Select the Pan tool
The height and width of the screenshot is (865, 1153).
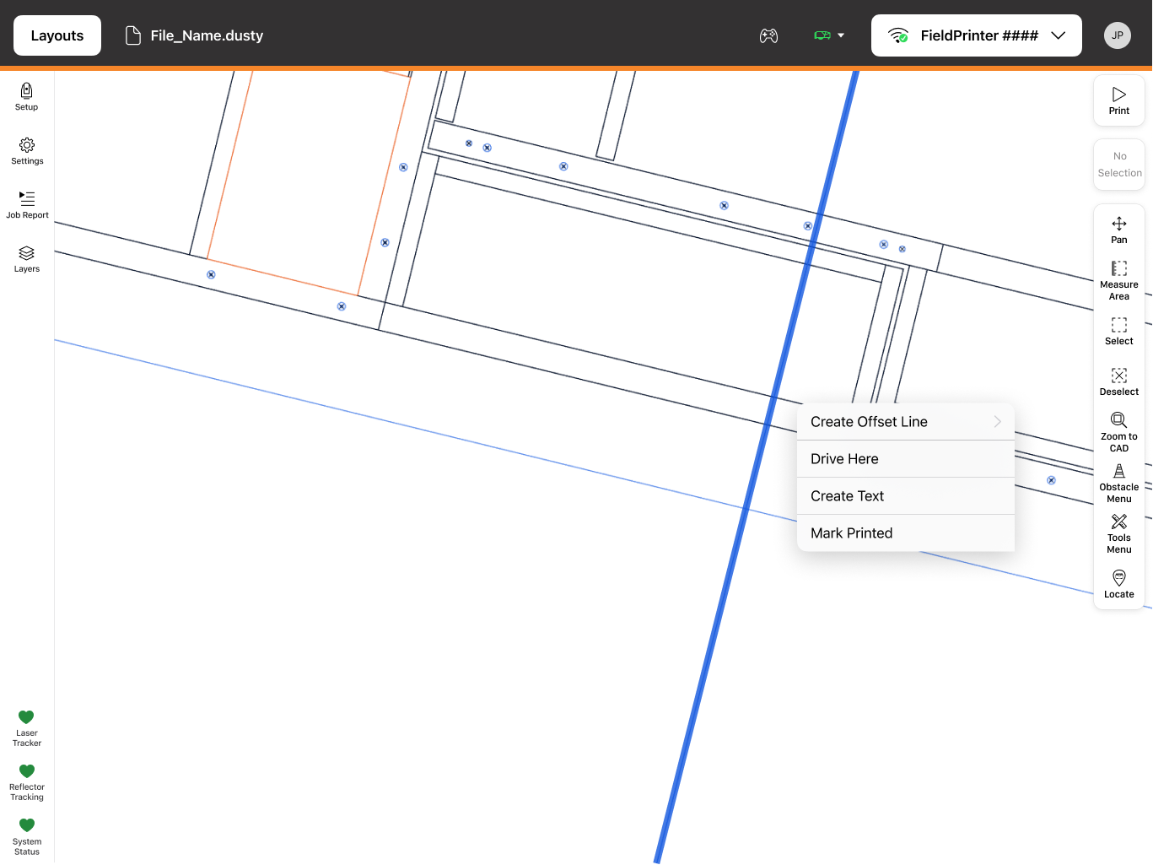pos(1119,230)
